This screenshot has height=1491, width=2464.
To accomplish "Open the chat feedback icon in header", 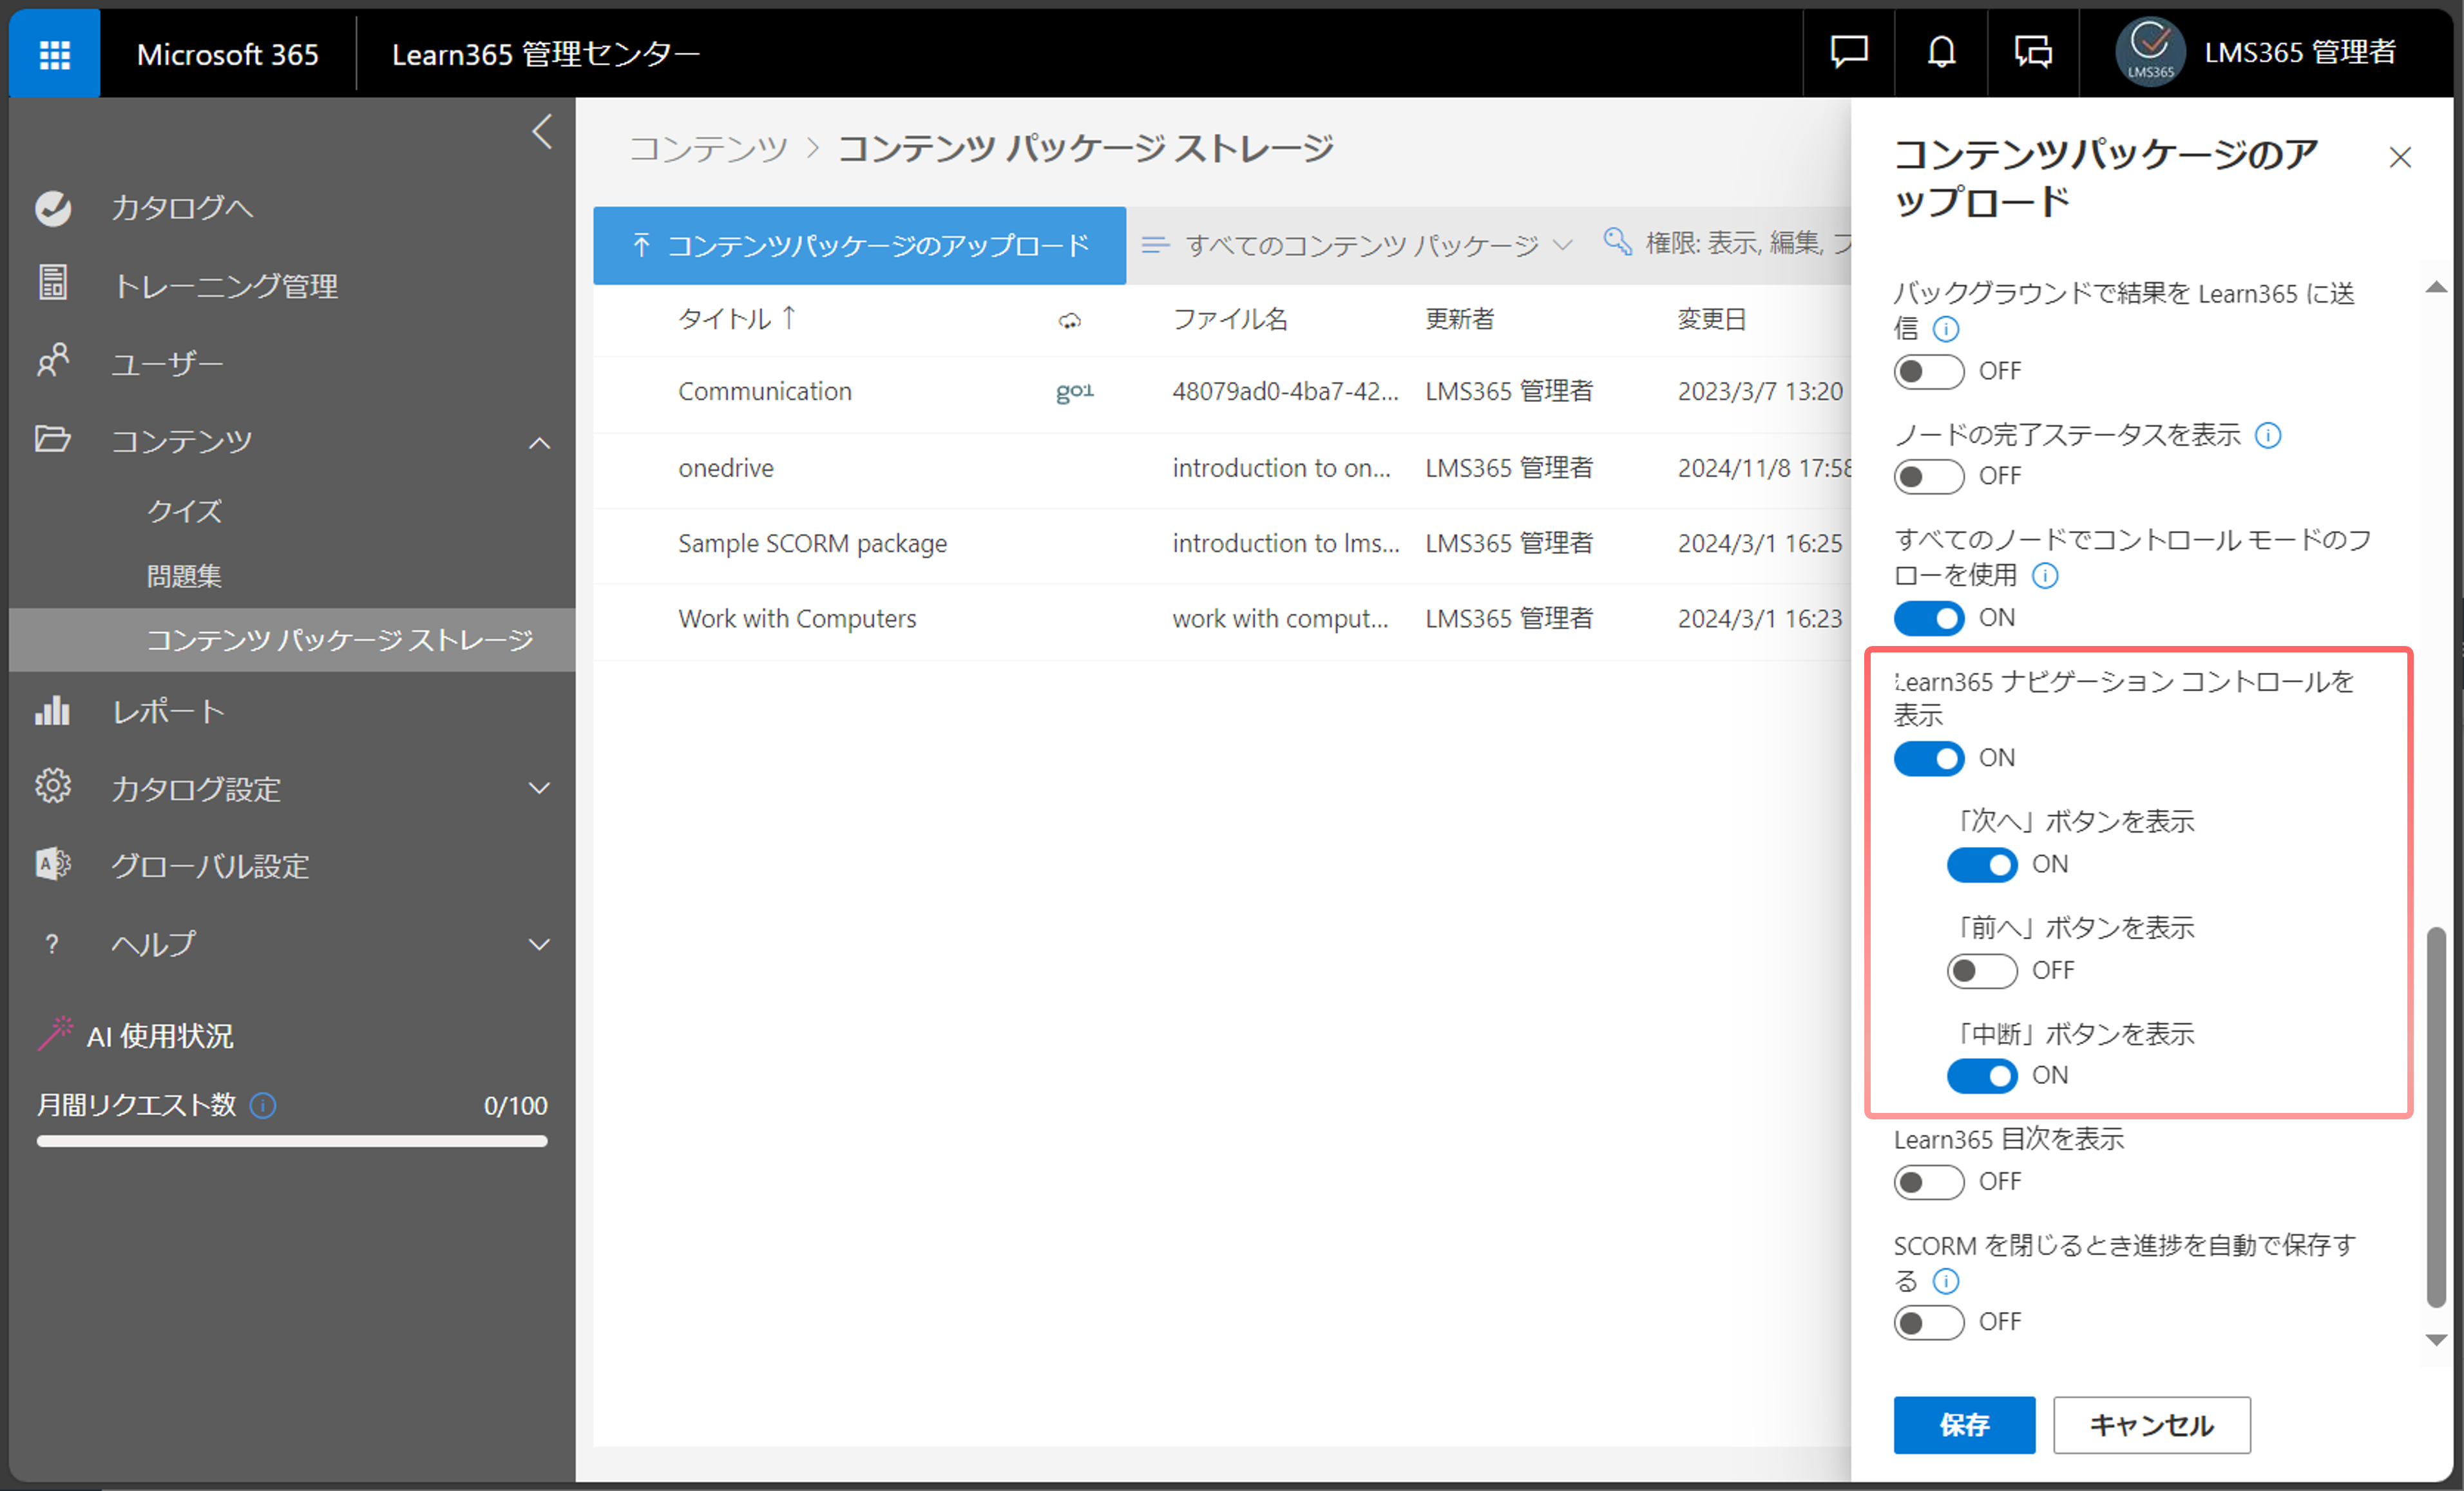I will [1849, 51].
